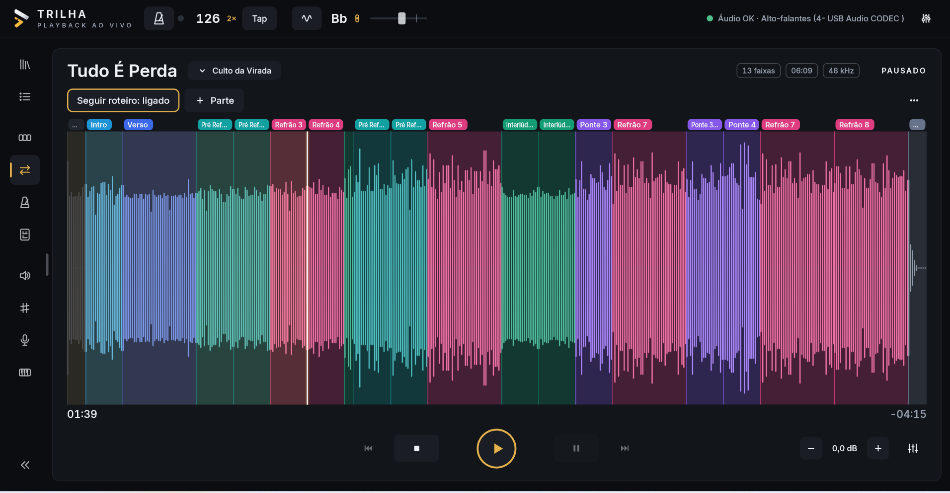
Task: Select the Pré Ref... marker right before Refrão 5
Action: (408, 125)
